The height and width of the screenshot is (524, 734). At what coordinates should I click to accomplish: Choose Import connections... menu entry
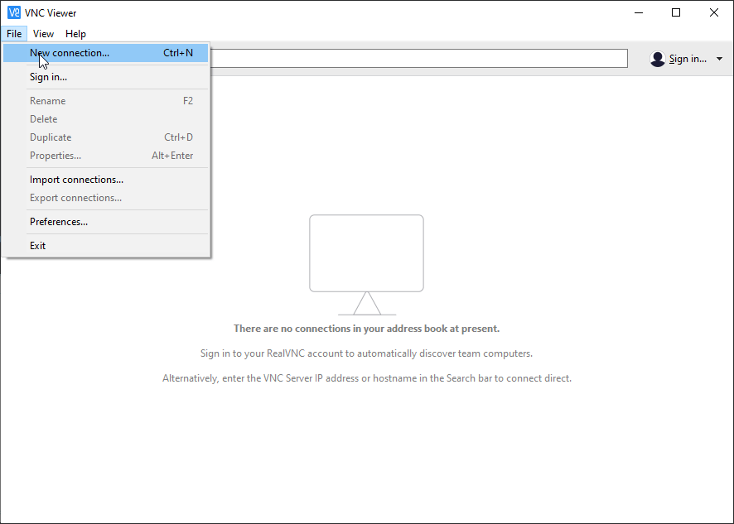106,180
